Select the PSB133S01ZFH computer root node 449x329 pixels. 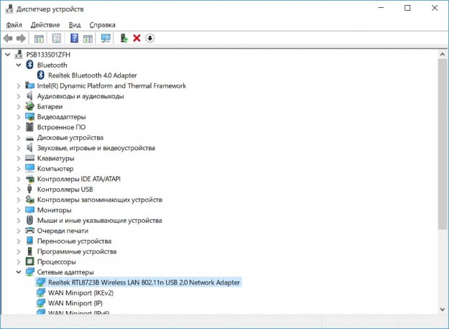[x=49, y=55]
